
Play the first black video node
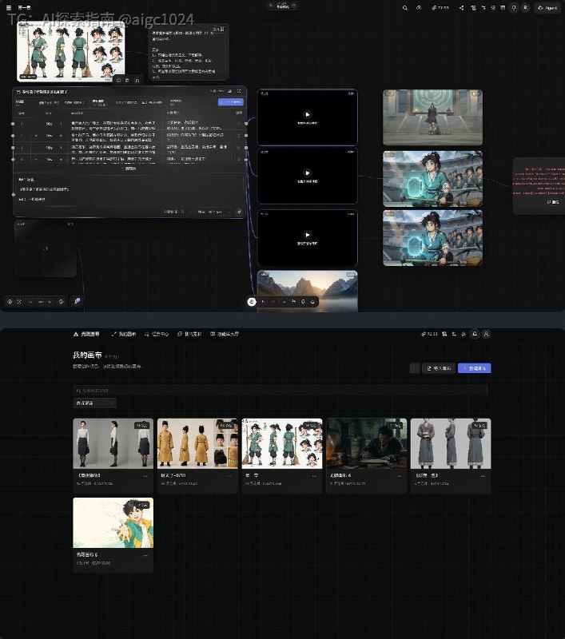pyautogui.click(x=308, y=114)
